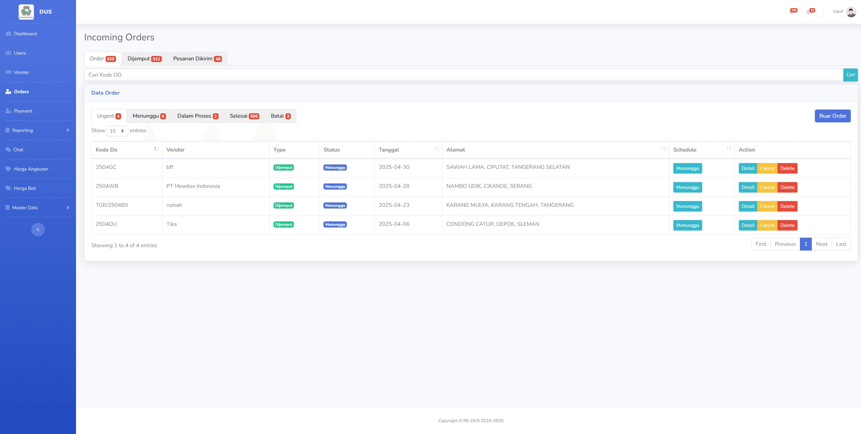Go to the Next page

[x=822, y=244]
